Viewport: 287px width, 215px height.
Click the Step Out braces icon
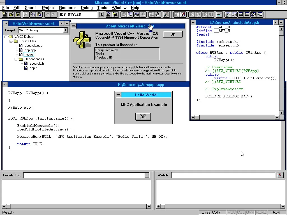pos(204,15)
